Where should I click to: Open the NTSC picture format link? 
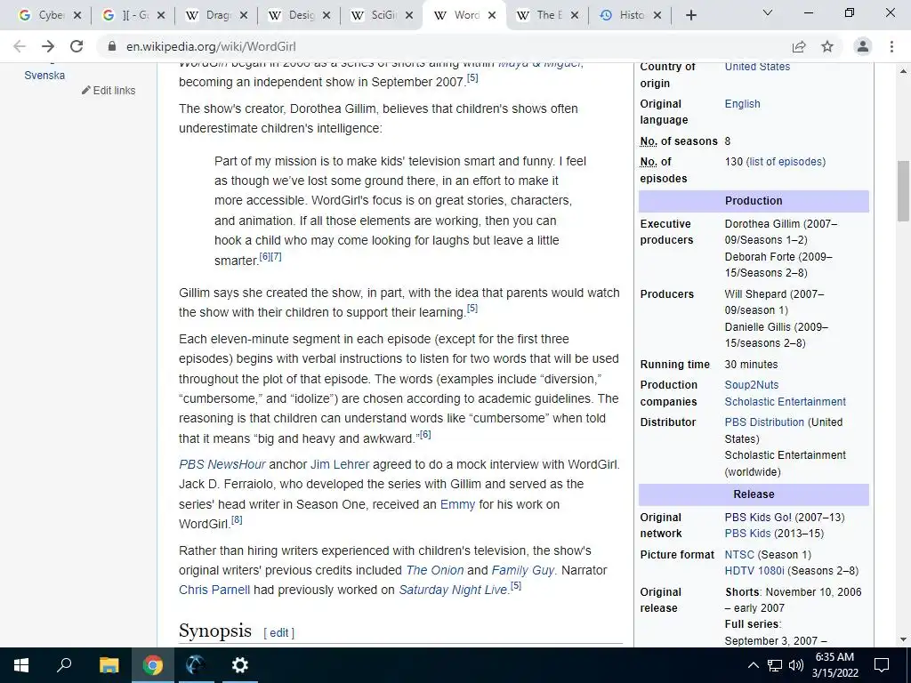point(739,555)
